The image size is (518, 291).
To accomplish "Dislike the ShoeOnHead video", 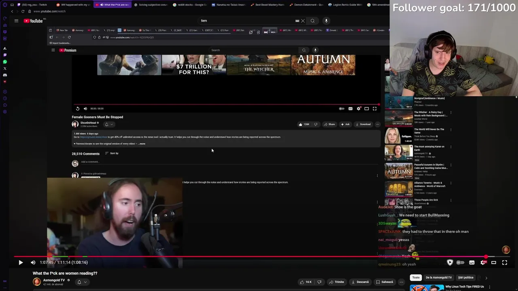I will (316, 124).
